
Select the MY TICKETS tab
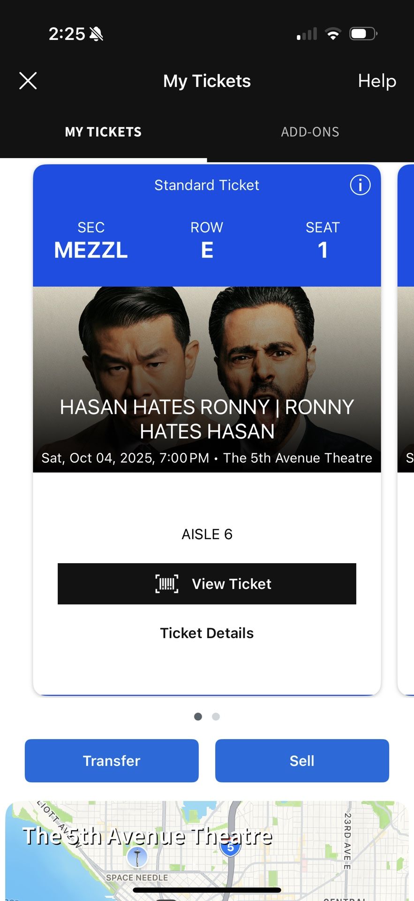pyautogui.click(x=103, y=132)
